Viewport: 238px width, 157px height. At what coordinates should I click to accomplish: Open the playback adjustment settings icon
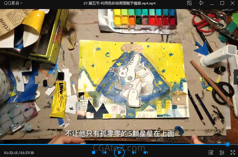tap(222, 152)
